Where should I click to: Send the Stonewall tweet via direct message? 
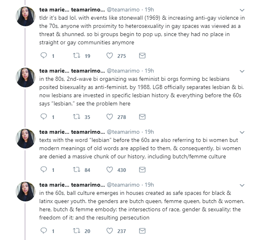142,55
